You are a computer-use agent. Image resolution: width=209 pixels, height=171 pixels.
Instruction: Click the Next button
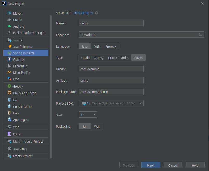tap(151, 165)
